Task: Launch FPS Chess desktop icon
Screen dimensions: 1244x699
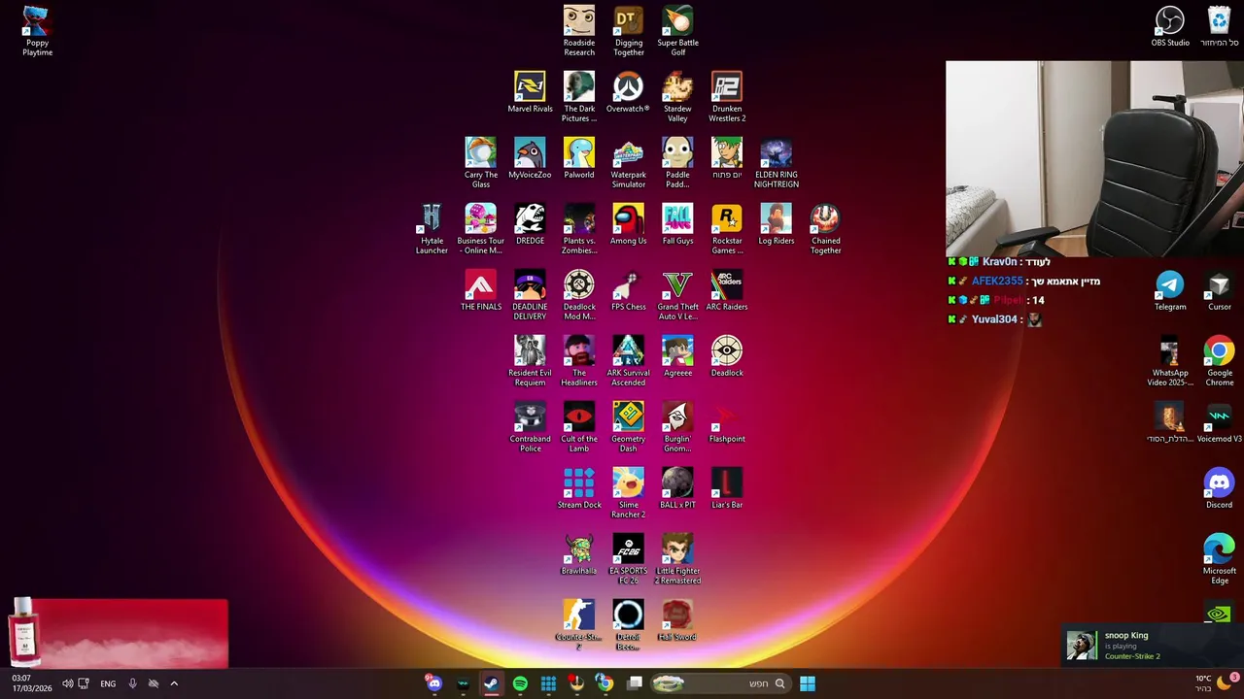Action: 629,290
